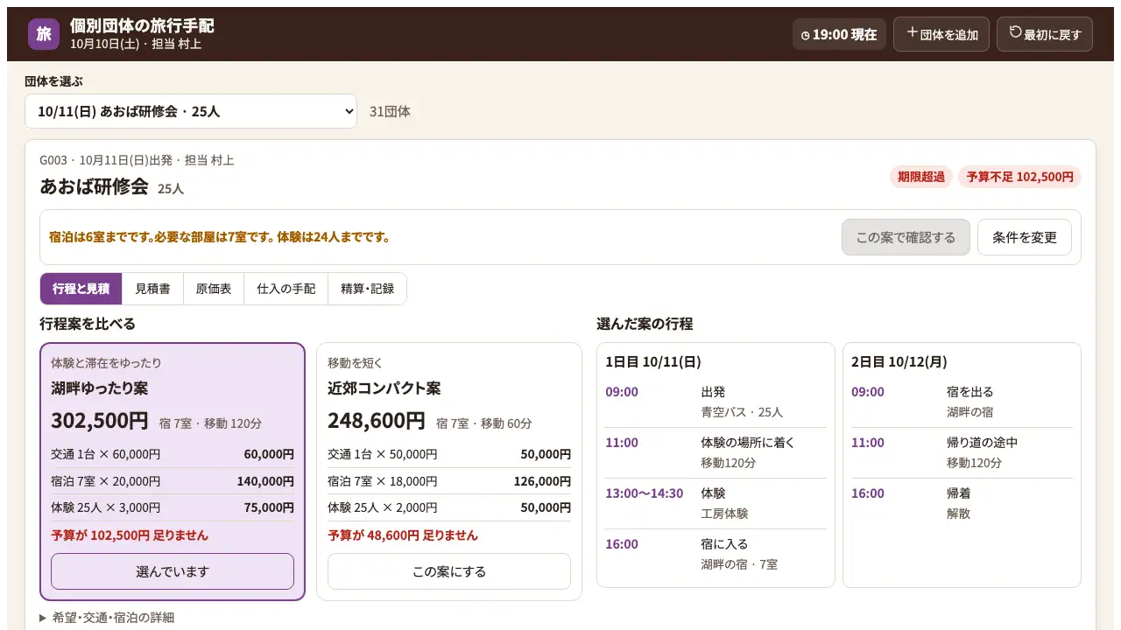Click the 宿を出る entry on day two
This screenshot has height=630, width=1121.
pyautogui.click(x=962, y=402)
